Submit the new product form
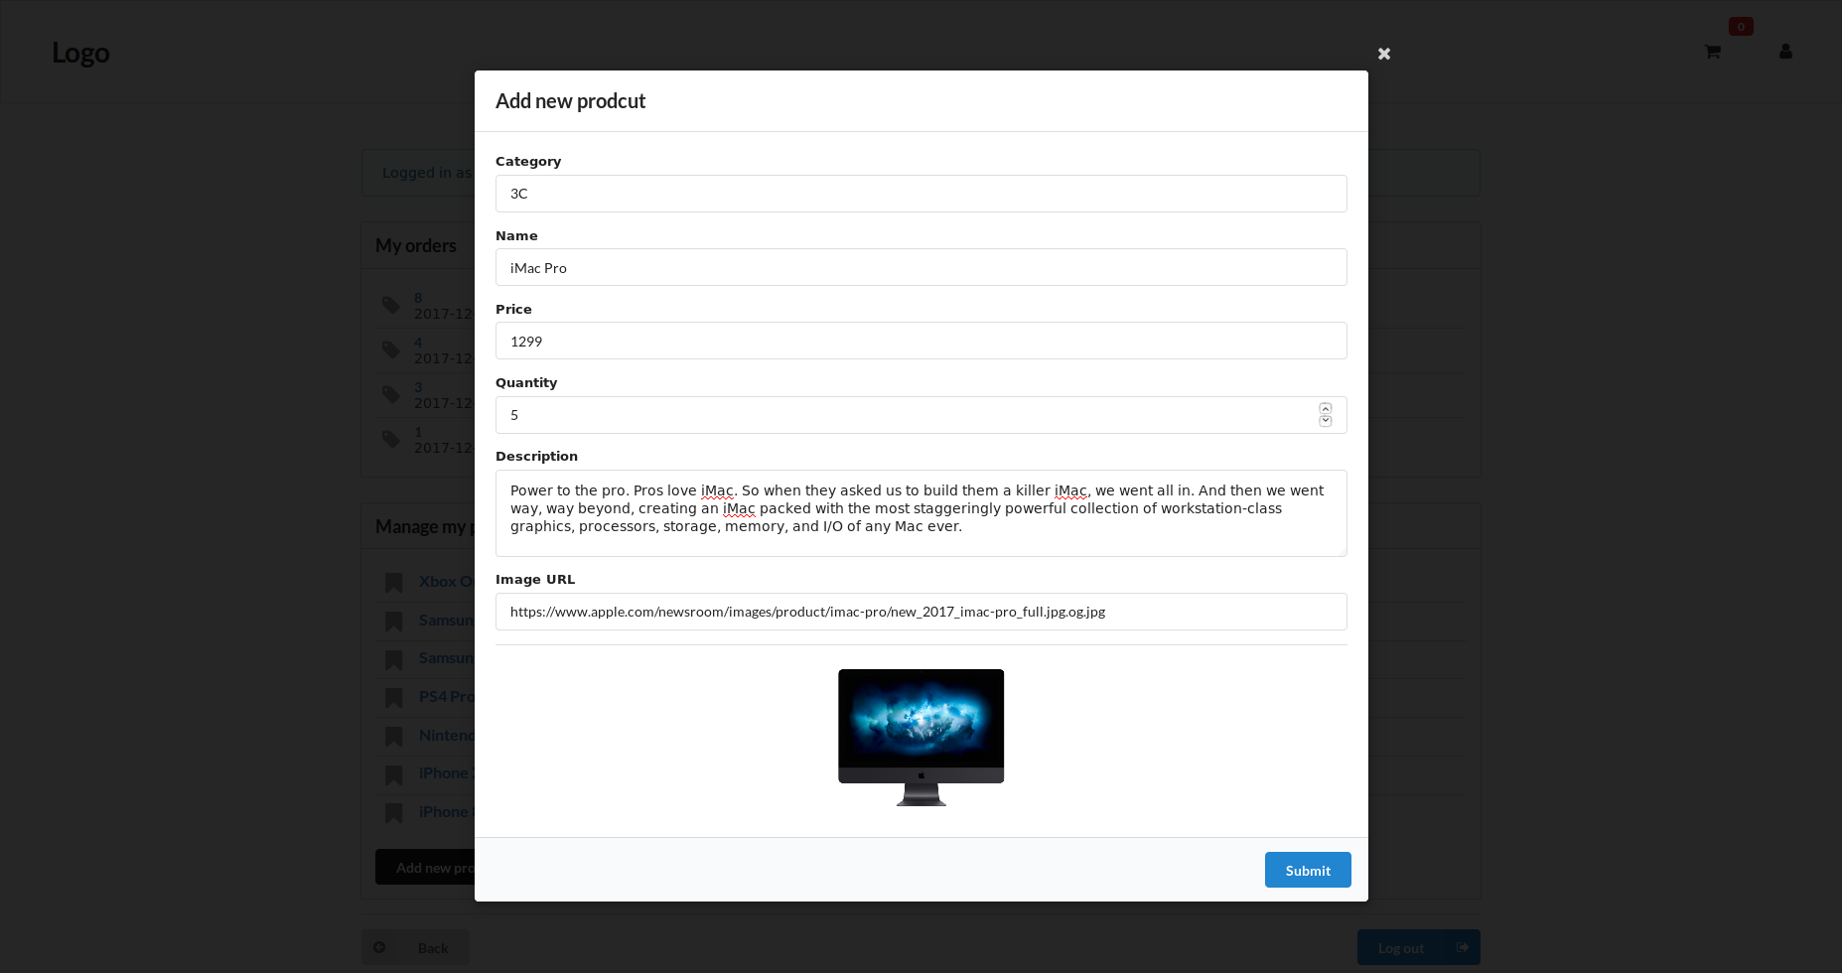Image resolution: width=1842 pixels, height=973 pixels. (x=1307, y=870)
